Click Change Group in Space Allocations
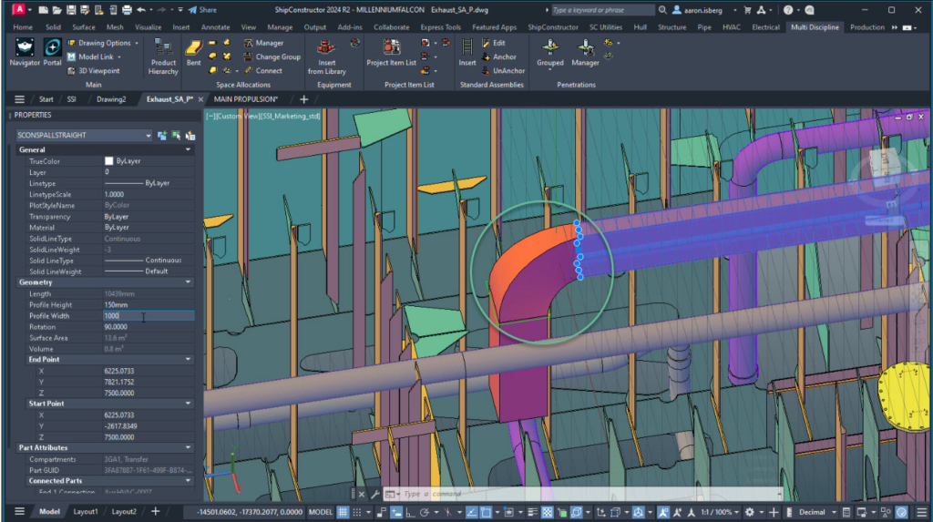The image size is (933, 522). tap(271, 56)
